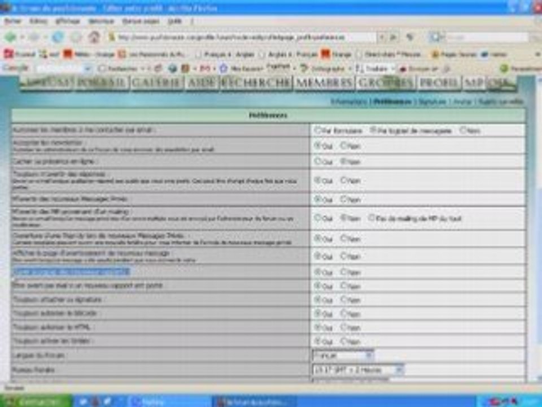Open the PROFIL forum navigation button

439,83
